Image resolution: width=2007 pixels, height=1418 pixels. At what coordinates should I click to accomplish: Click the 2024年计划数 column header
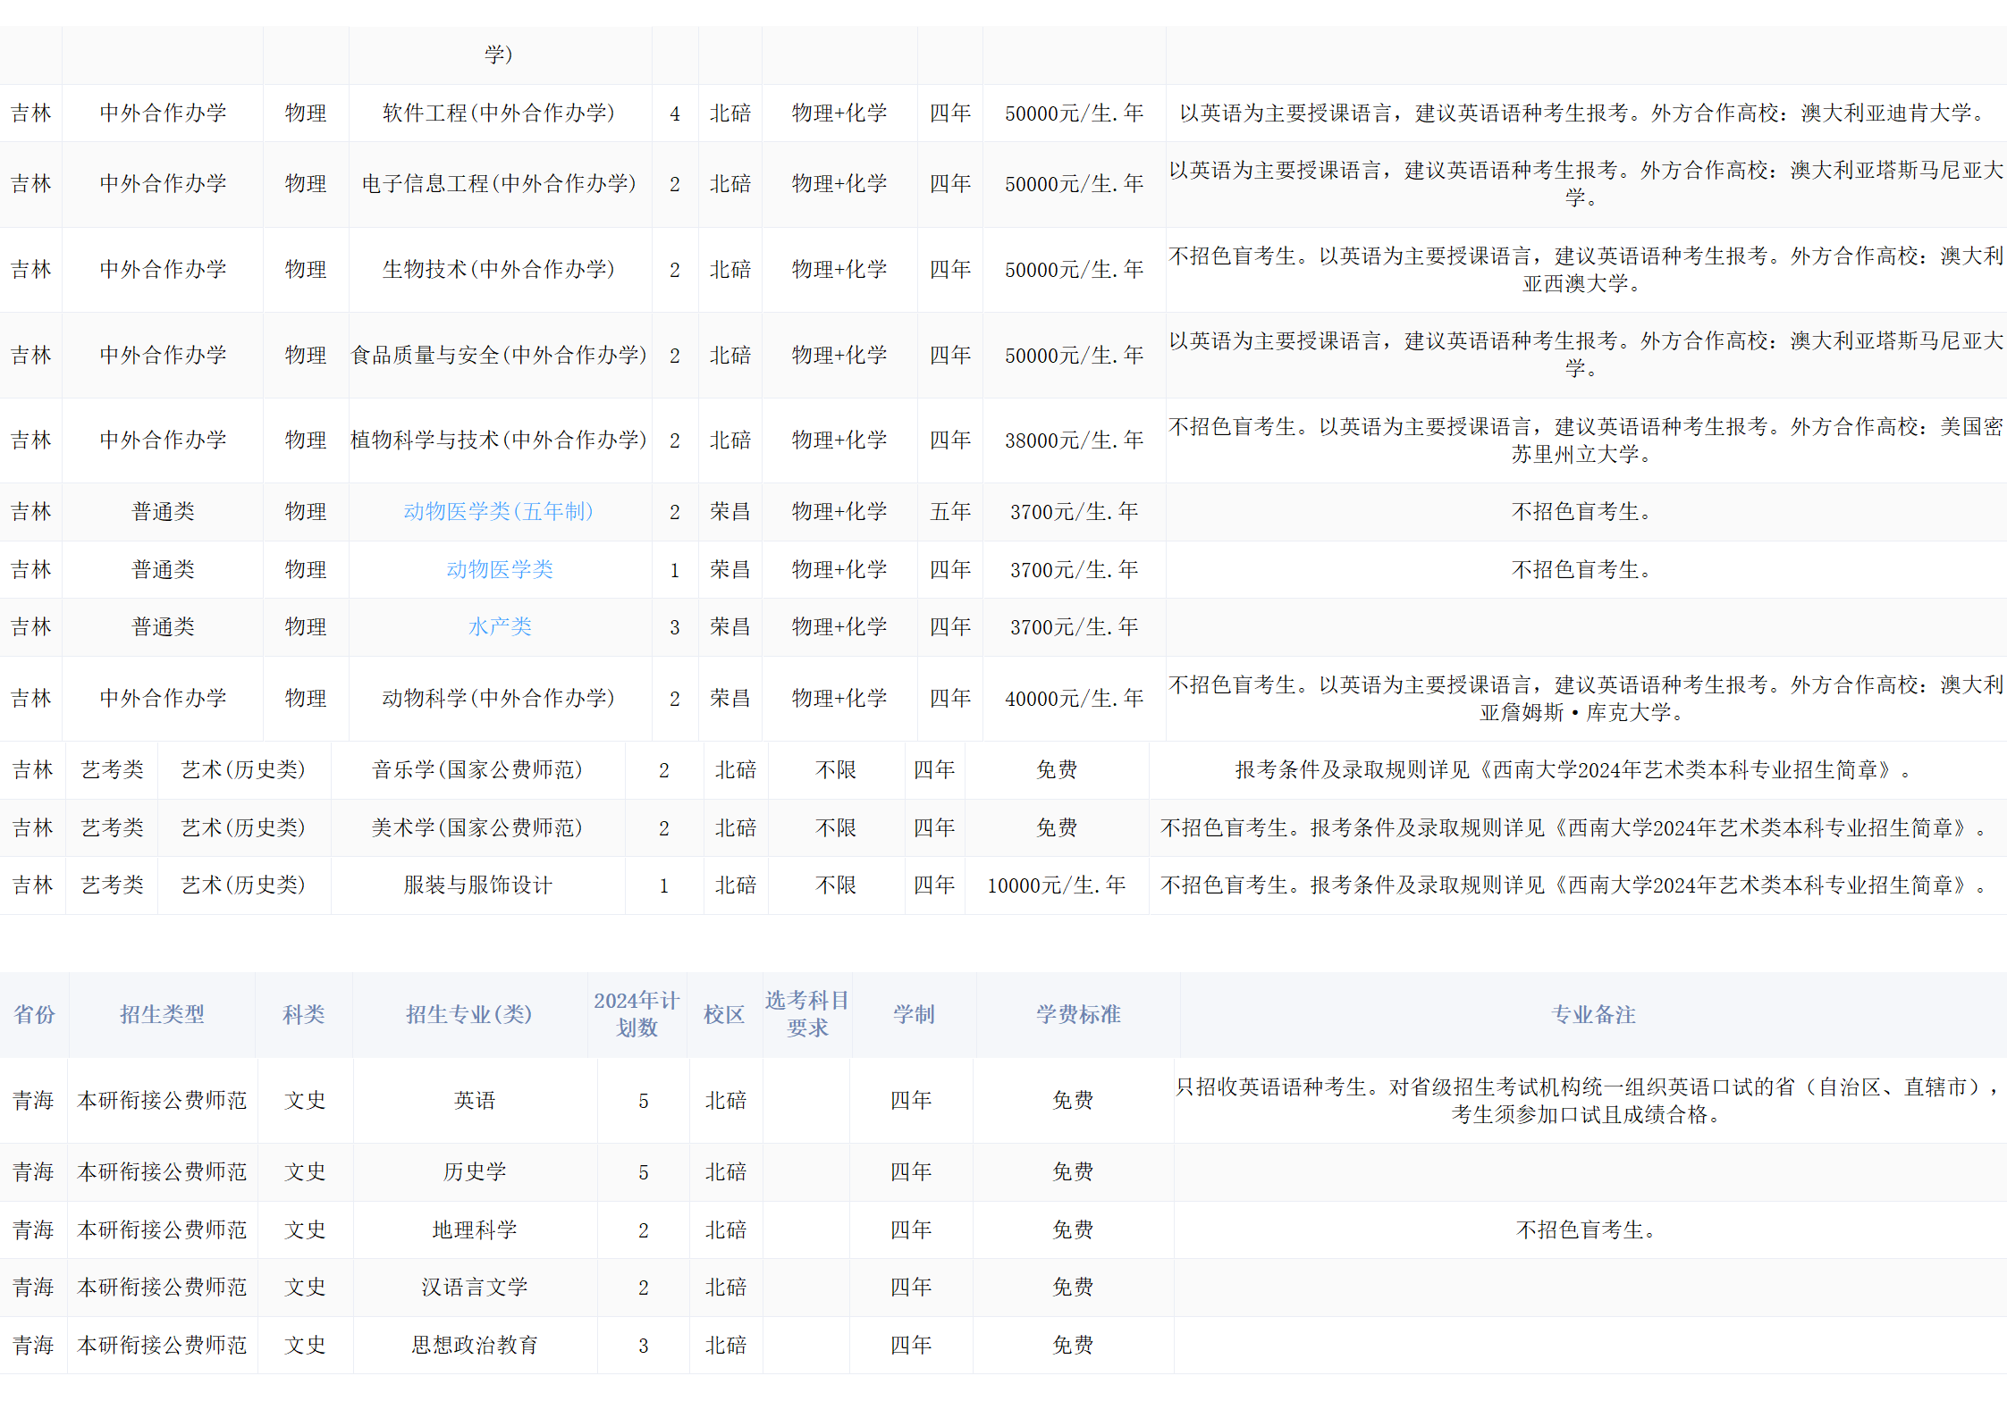637,1014
